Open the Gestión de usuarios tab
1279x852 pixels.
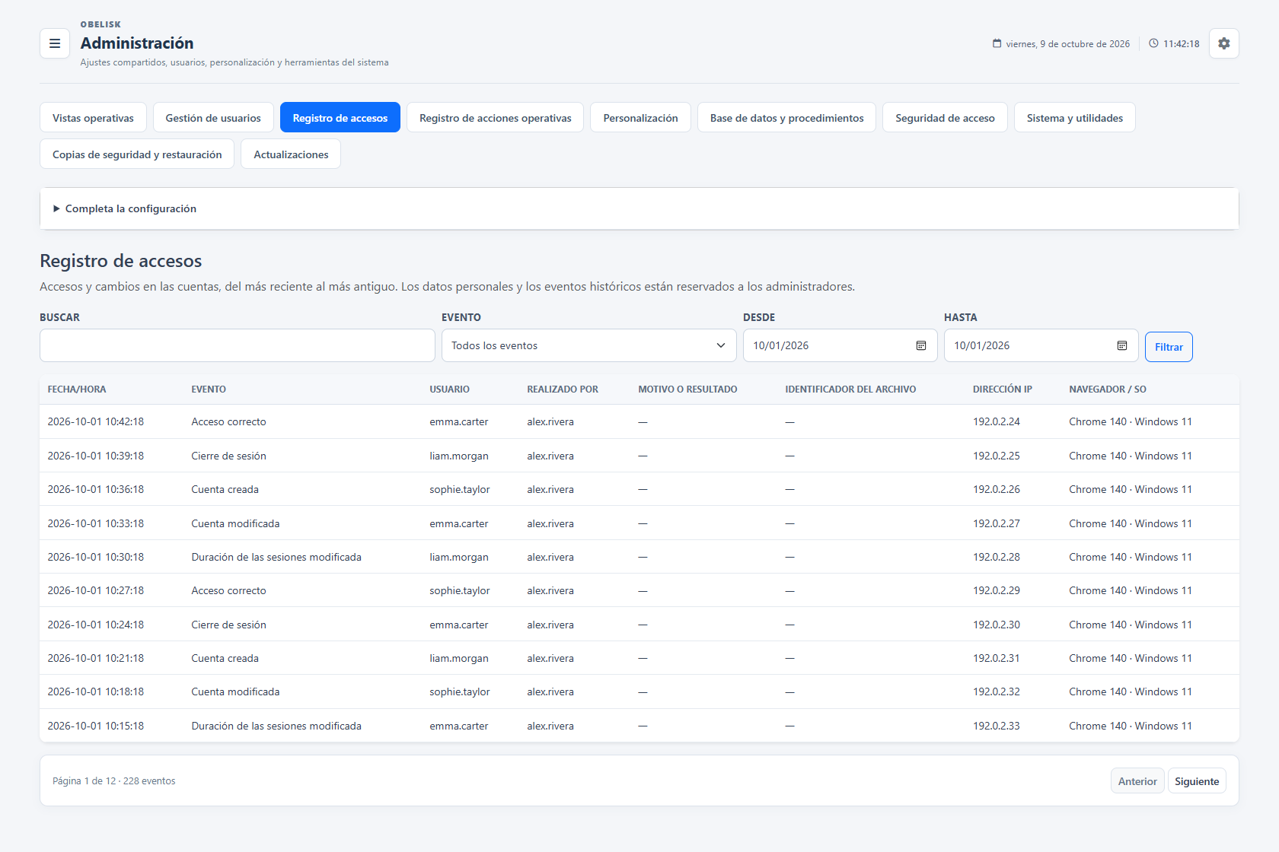[x=213, y=118]
